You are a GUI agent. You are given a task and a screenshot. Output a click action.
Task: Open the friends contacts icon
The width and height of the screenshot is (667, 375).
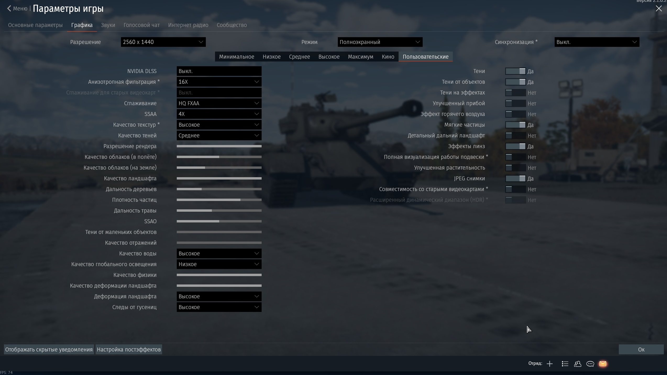(x=577, y=364)
